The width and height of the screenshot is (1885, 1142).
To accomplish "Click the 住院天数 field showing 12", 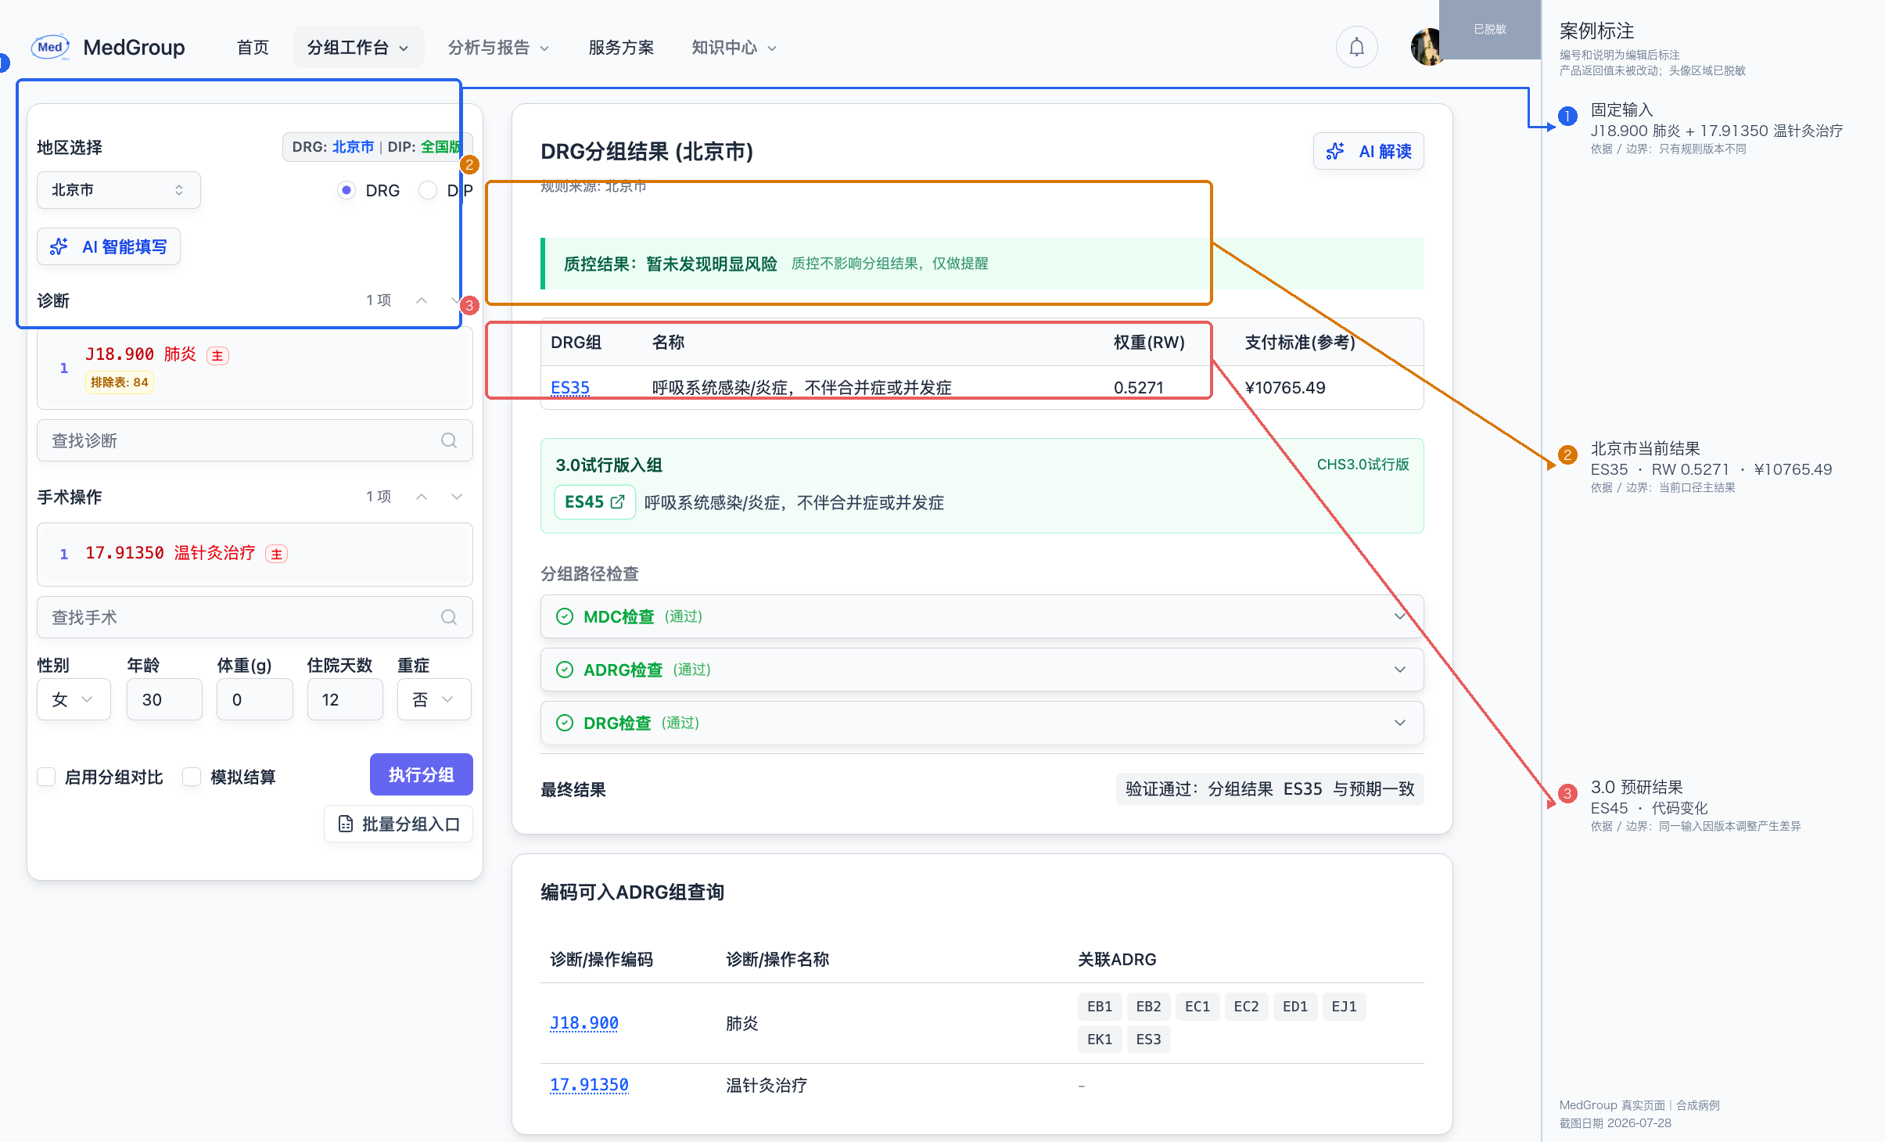I will (x=345, y=699).
